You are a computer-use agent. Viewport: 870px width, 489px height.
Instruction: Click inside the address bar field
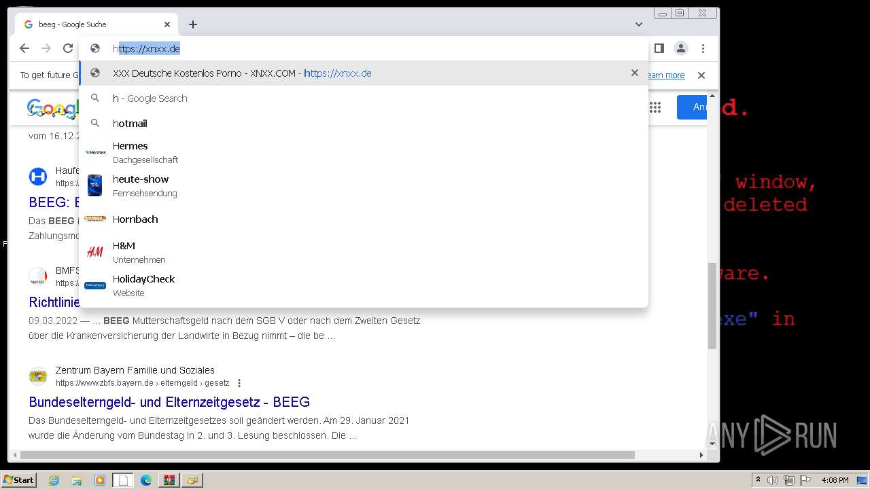coord(364,48)
